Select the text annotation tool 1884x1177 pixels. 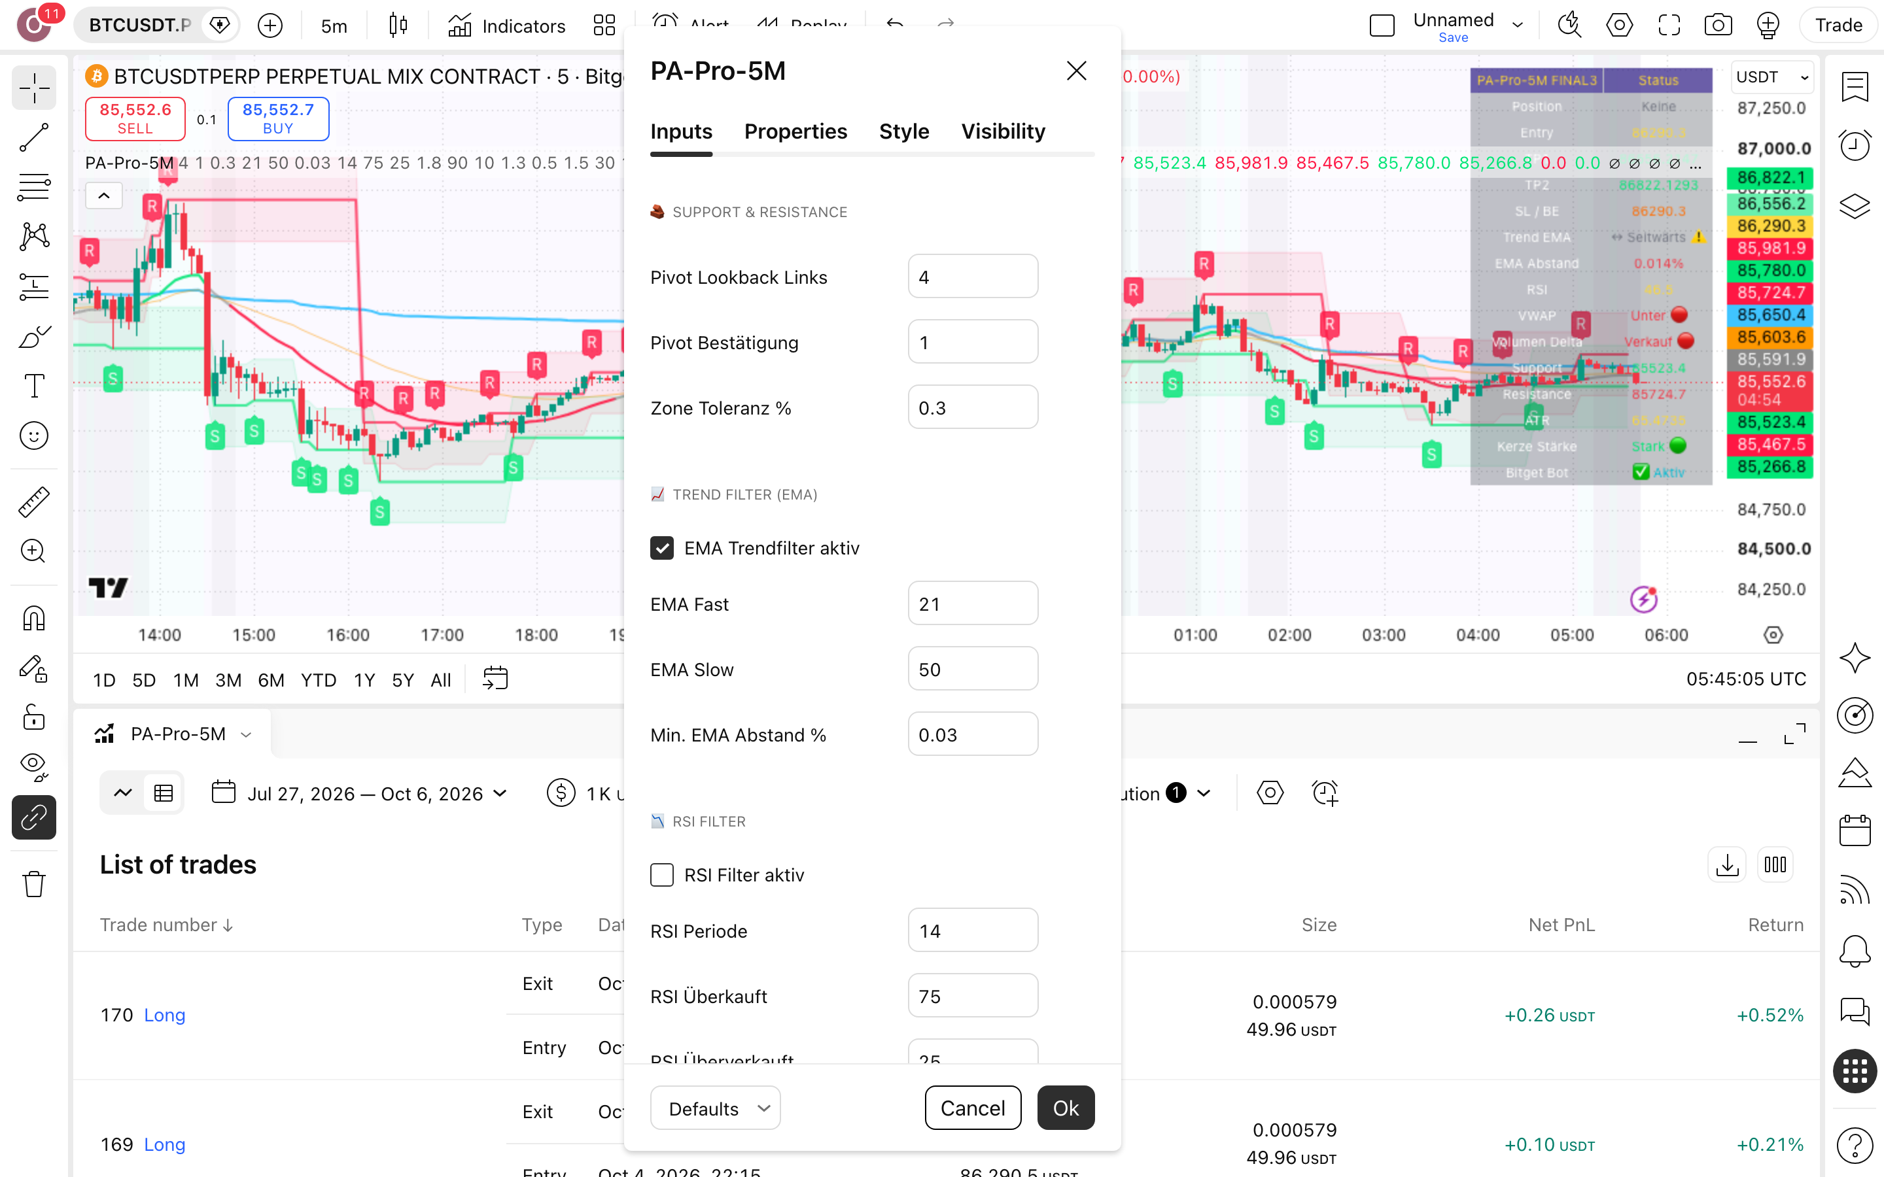[x=33, y=385]
